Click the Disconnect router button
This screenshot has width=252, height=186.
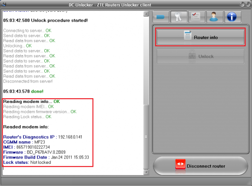200,166
